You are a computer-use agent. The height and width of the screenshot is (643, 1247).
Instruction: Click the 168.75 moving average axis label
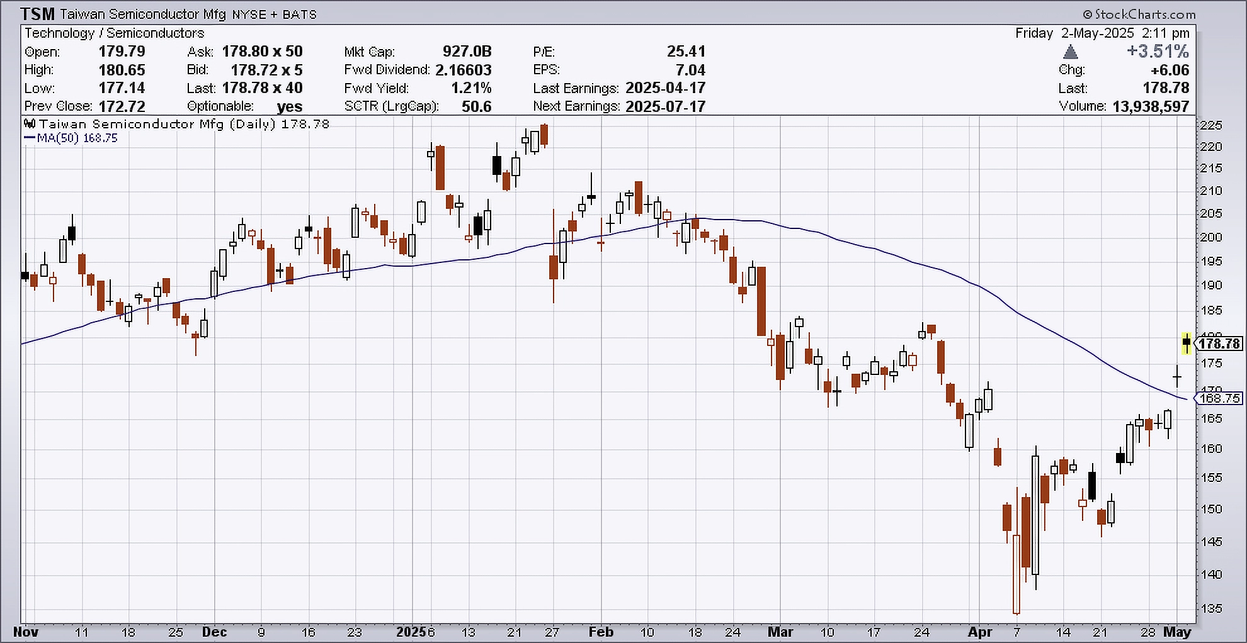(x=1219, y=398)
